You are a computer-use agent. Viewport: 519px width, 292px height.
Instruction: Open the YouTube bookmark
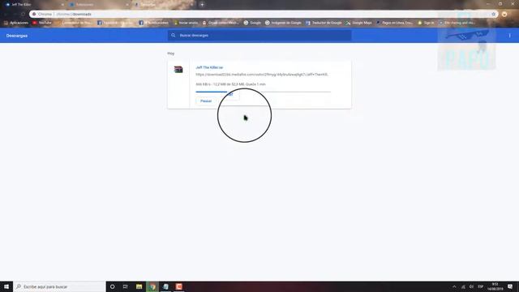[42, 23]
